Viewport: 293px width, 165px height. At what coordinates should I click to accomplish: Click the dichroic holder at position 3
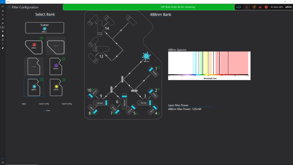click(x=145, y=103)
